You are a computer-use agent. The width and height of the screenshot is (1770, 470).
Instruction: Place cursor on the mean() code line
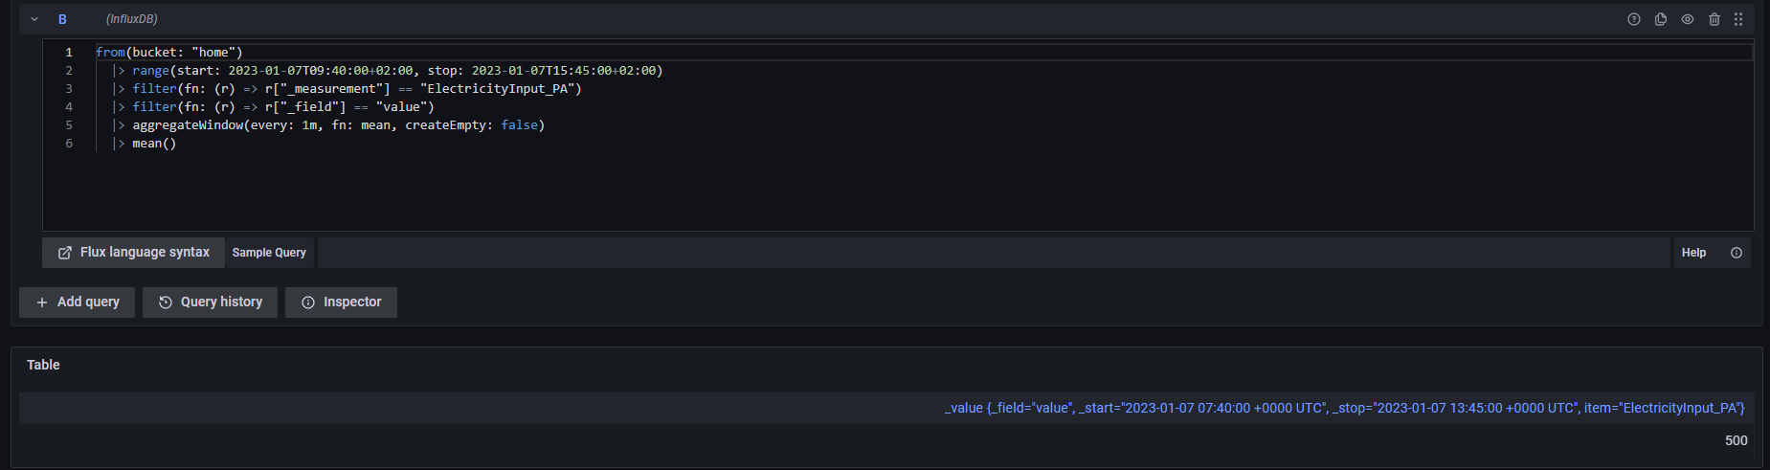(x=154, y=144)
